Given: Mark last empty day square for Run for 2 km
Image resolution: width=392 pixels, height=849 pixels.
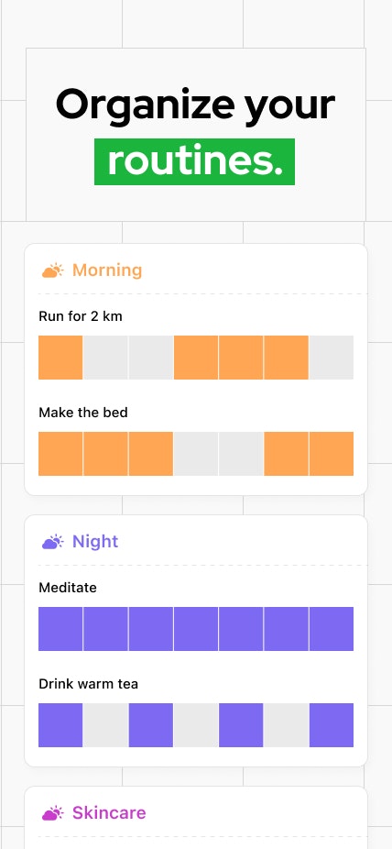Looking at the screenshot, I should 332,358.
